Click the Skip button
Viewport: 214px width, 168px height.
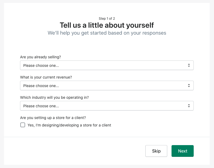pos(156,151)
